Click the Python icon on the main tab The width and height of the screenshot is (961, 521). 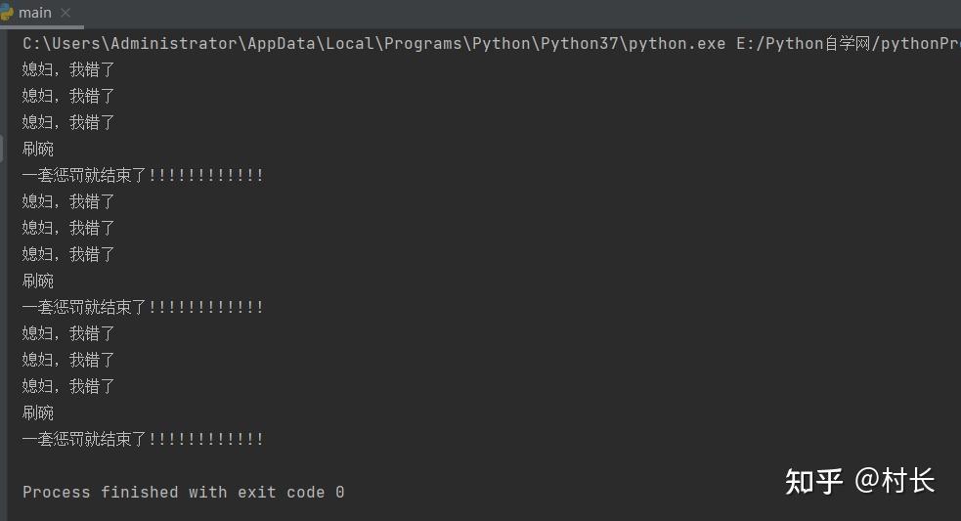[x=7, y=13]
